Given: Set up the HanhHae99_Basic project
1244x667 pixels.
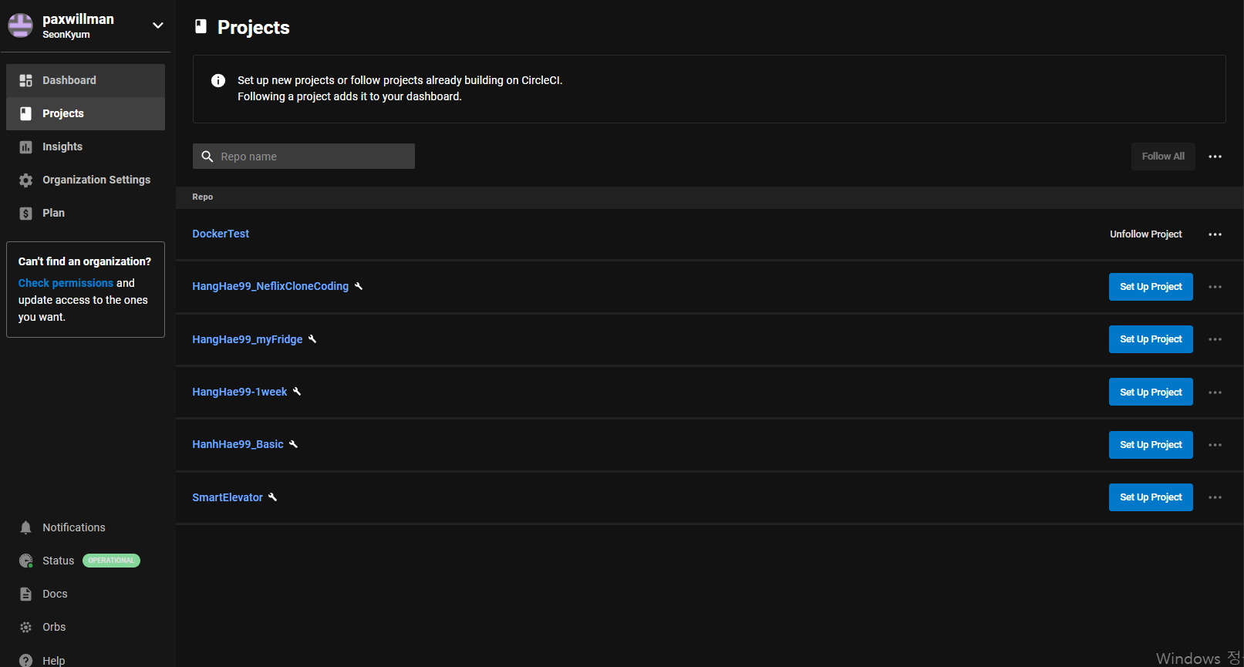Looking at the screenshot, I should tap(1151, 445).
